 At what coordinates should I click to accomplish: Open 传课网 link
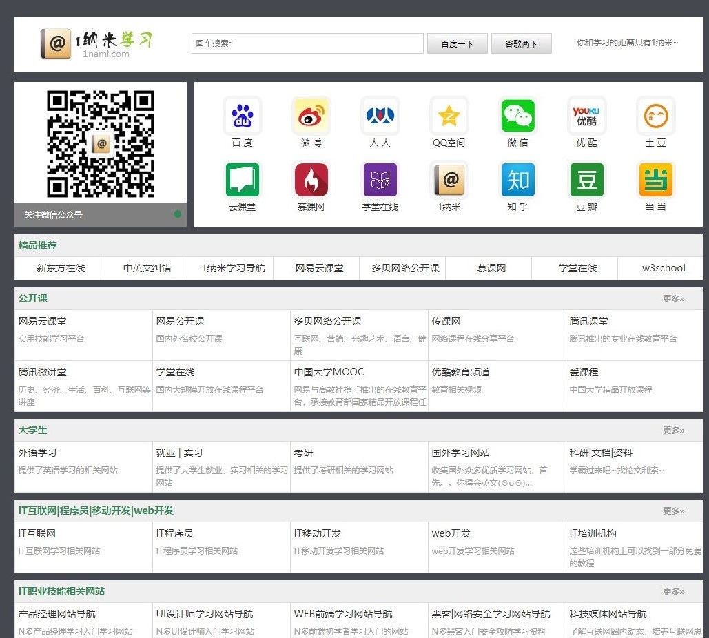point(446,321)
